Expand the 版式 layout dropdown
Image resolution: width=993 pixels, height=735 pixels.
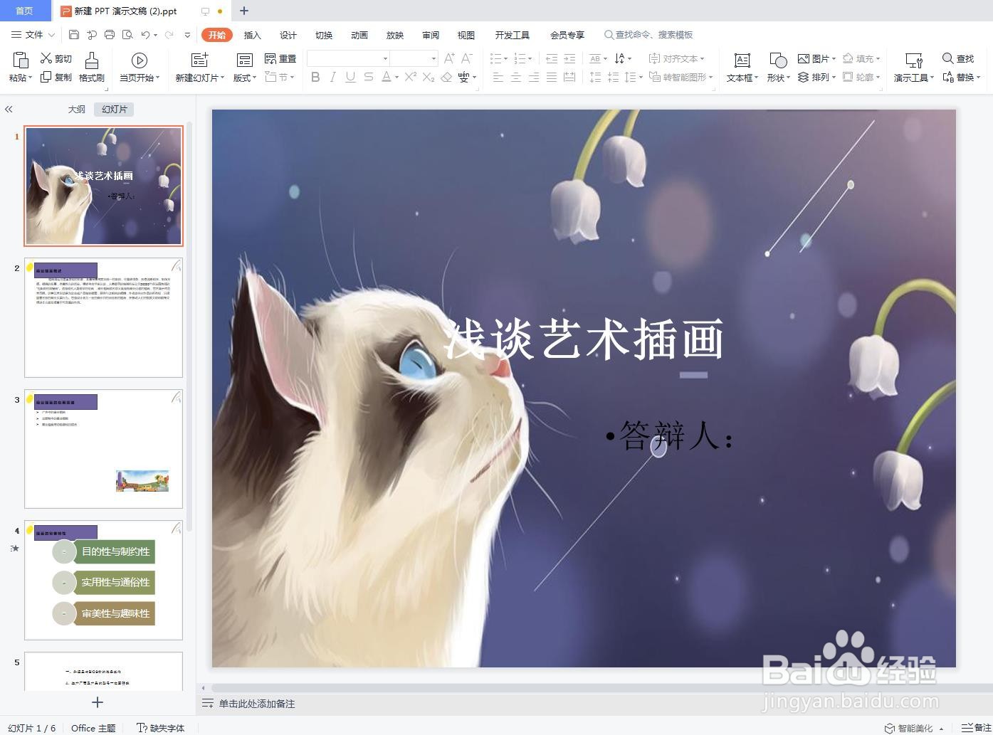(x=254, y=78)
